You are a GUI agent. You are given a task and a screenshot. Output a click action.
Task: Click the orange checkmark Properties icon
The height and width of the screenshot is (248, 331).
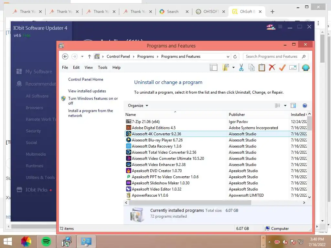(x=282, y=67)
